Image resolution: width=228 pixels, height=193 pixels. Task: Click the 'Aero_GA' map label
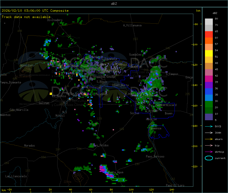coord(151,119)
